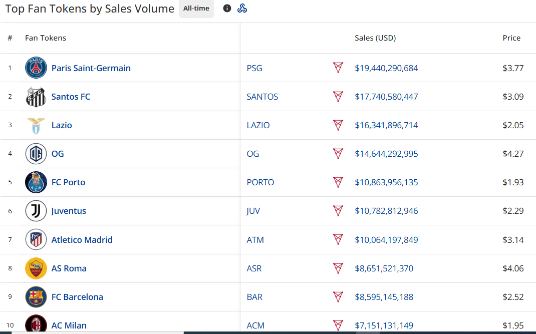Click the $4.06 price for AS Roma
Screen dimensions: 536x334
point(513,268)
